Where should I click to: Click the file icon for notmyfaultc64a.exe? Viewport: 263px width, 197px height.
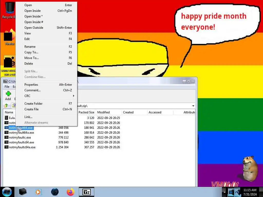click(x=6, y=147)
